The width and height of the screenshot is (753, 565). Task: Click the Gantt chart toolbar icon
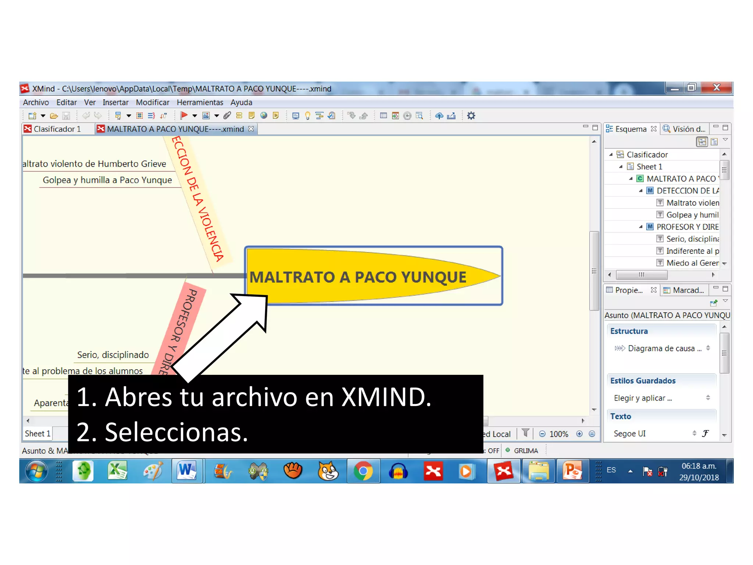(x=320, y=116)
